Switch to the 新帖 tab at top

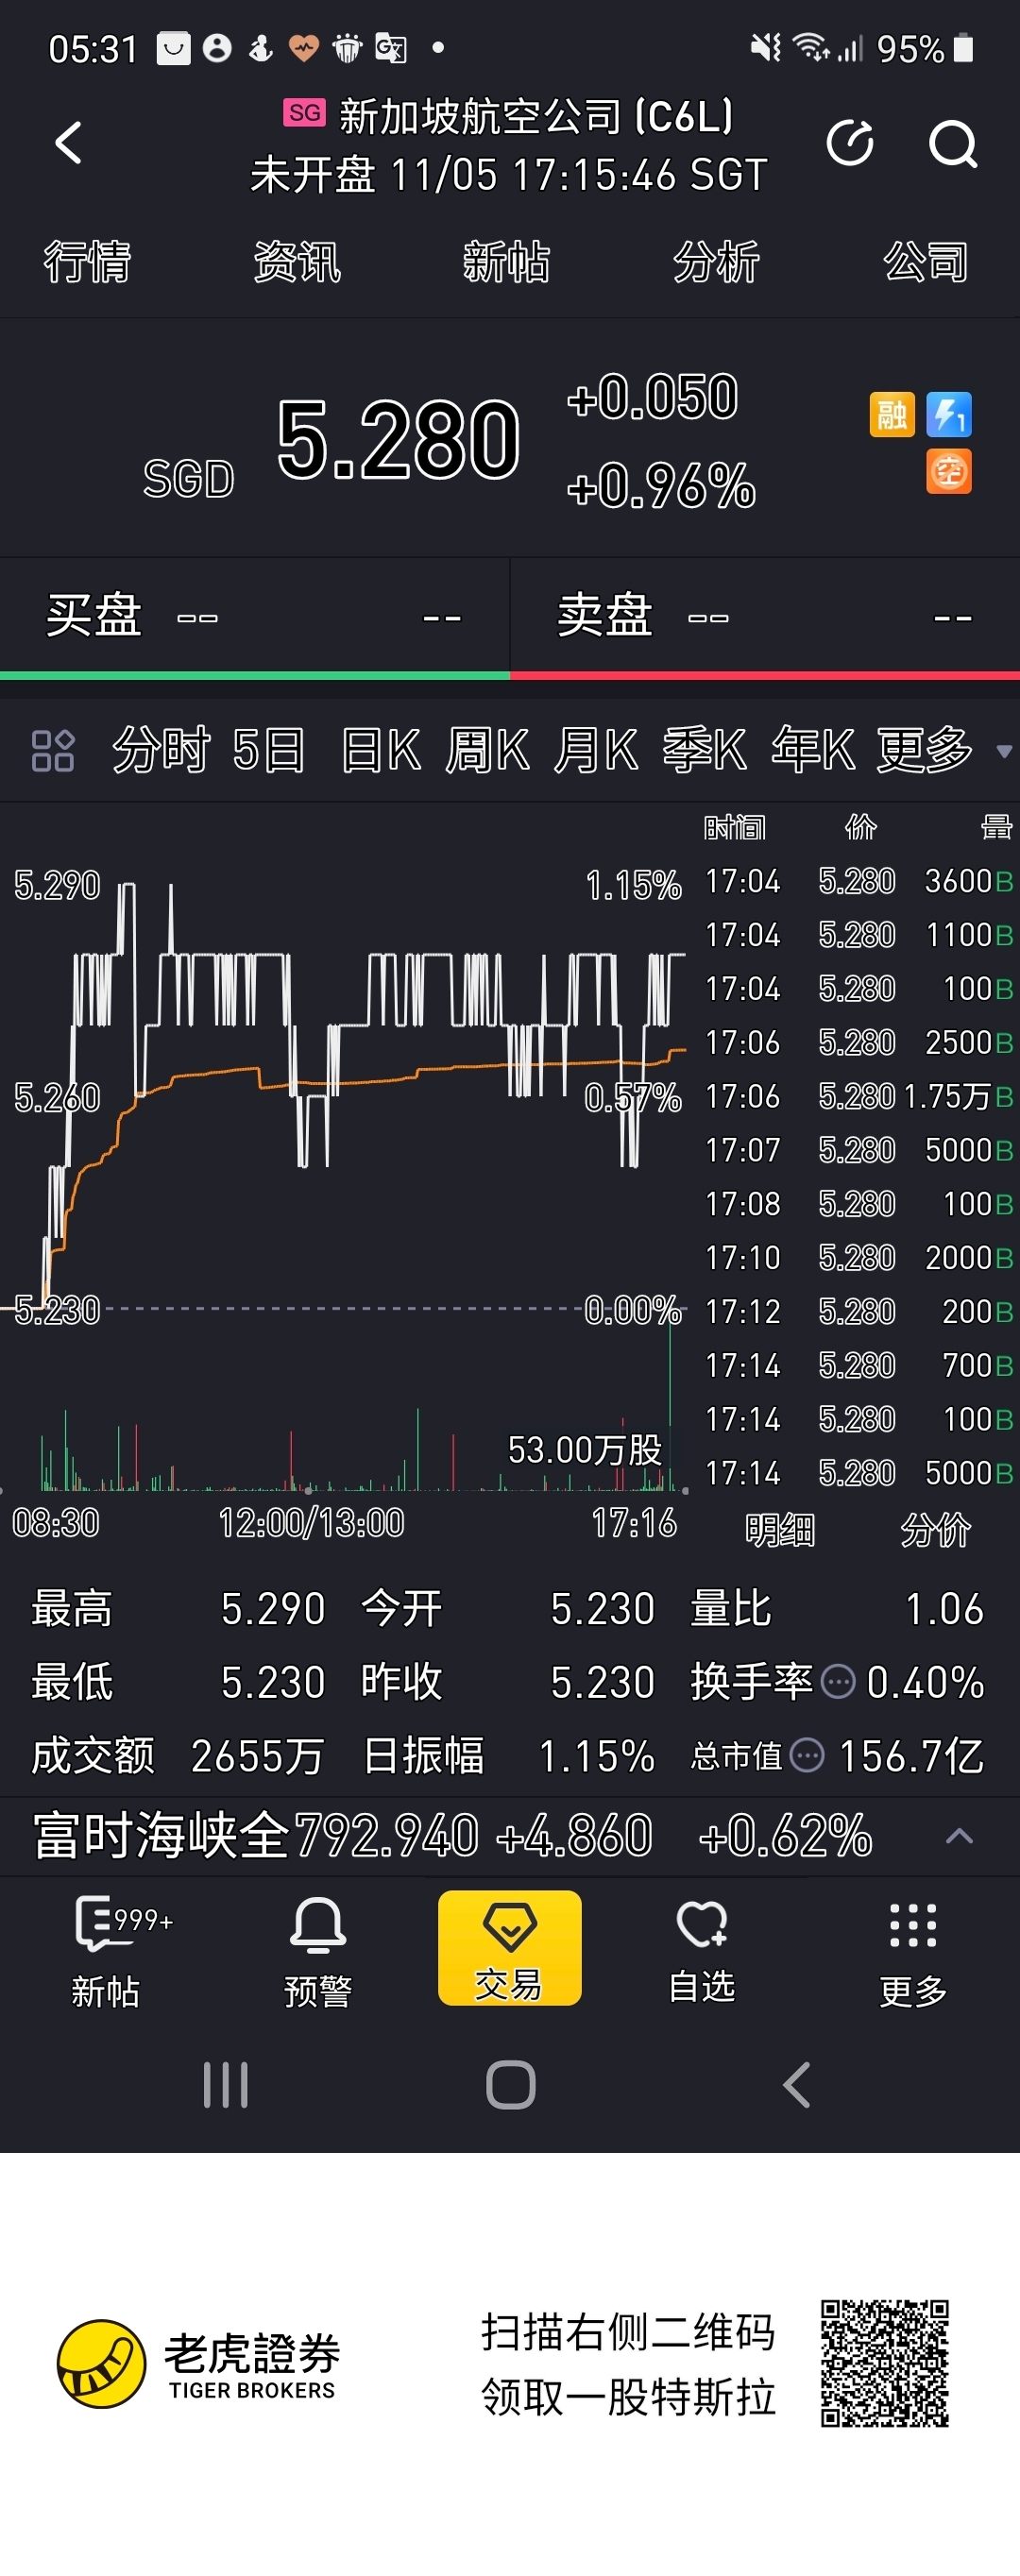506,262
